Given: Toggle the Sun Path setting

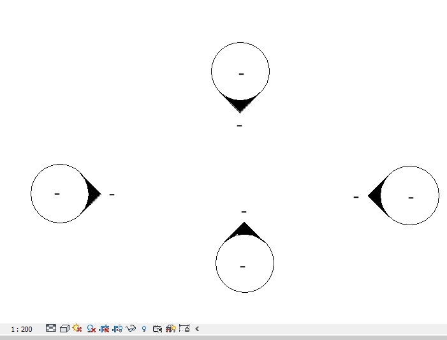Looking at the screenshot, I should 77,329.
